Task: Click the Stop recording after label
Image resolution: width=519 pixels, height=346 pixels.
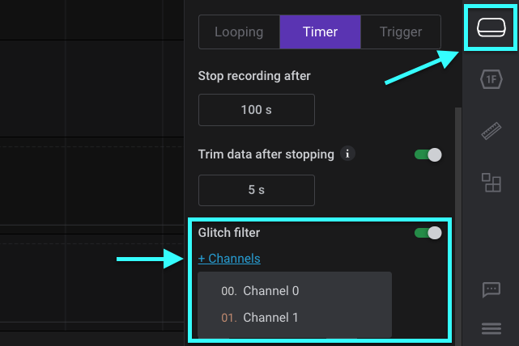Action: tap(254, 76)
